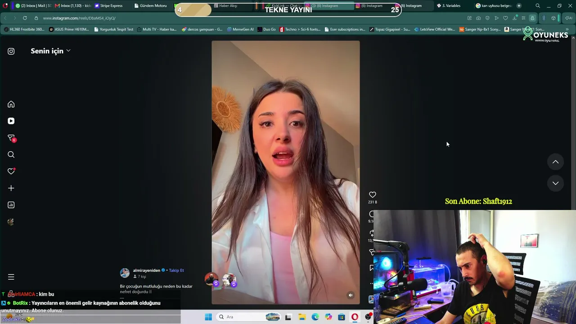The image size is (576, 324).
Task: Open the dercos şampuan bookmark
Action: tap(202, 29)
